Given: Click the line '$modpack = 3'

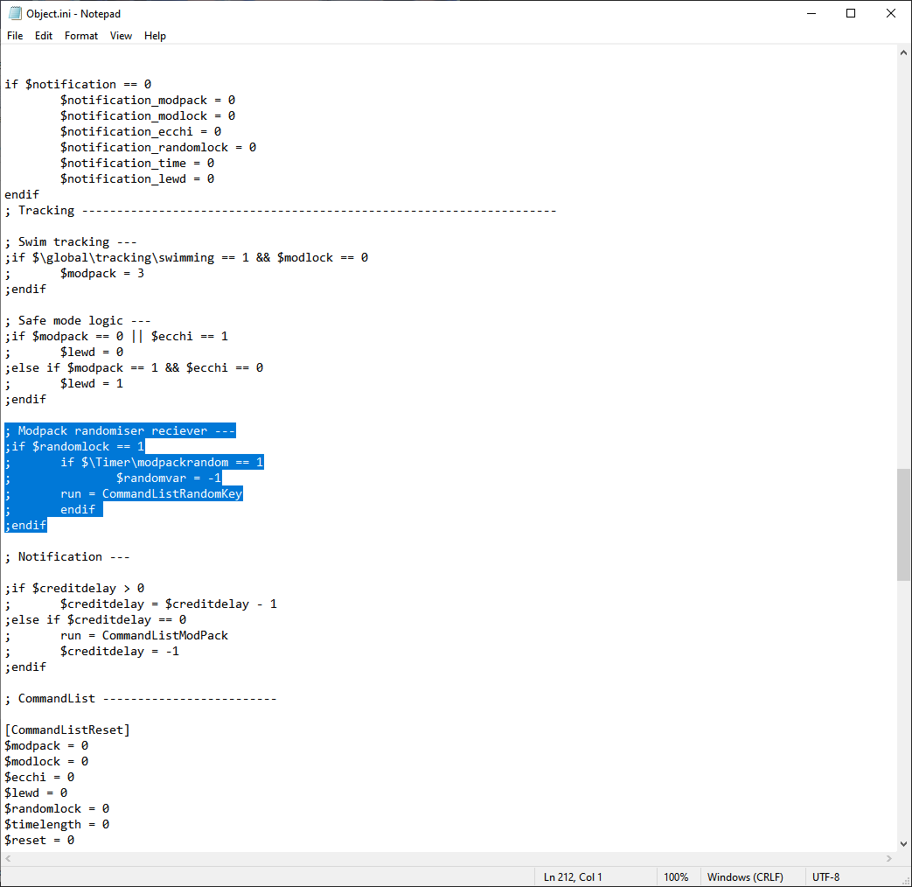Looking at the screenshot, I should pyautogui.click(x=102, y=273).
